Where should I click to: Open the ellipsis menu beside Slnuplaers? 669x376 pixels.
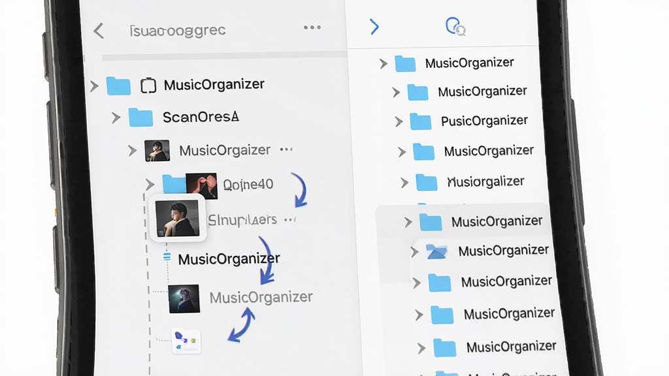click(289, 220)
